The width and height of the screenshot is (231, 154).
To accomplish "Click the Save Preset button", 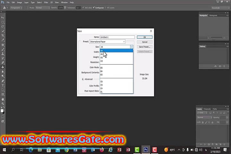I will [144, 47].
